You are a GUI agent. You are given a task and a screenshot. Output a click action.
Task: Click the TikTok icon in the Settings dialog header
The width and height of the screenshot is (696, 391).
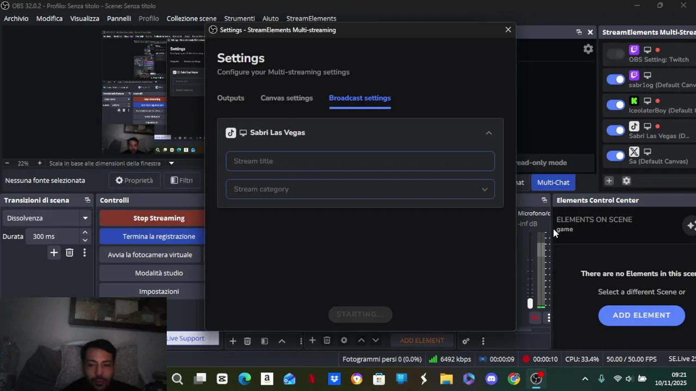(x=231, y=133)
